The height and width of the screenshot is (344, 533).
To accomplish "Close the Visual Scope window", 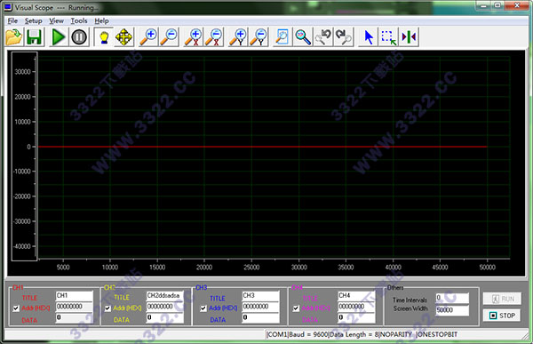I will 517,5.
